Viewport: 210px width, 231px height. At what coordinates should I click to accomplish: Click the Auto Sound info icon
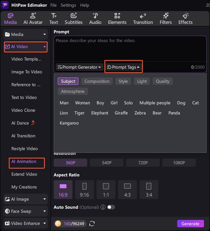click(103, 207)
